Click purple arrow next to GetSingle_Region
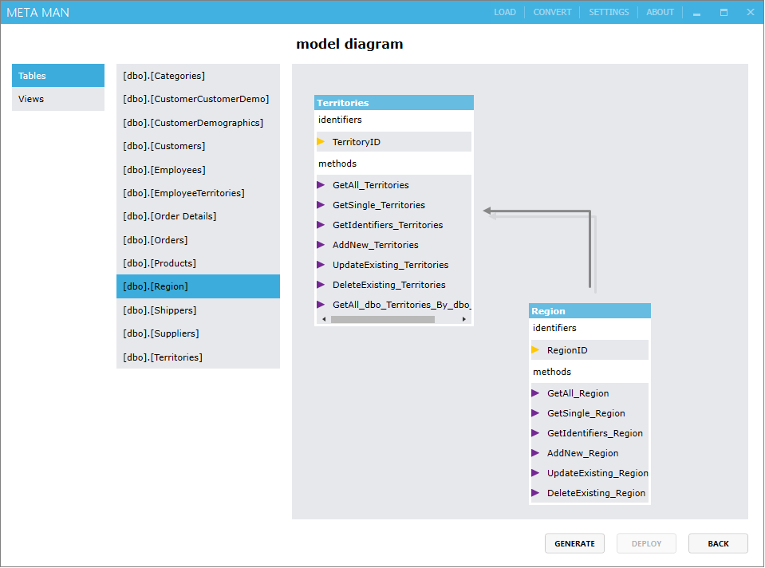 (x=535, y=412)
